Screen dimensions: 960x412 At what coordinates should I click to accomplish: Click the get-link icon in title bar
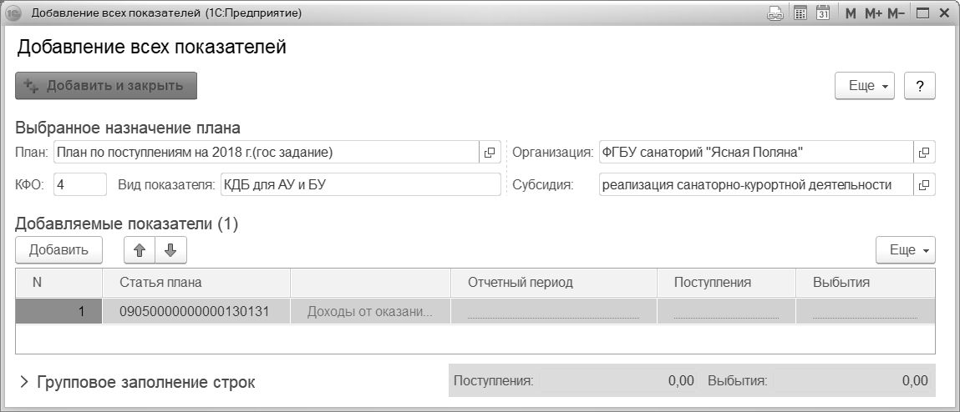pyautogui.click(x=775, y=13)
